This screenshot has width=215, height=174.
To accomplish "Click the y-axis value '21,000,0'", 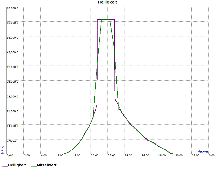I will coord(12,111).
